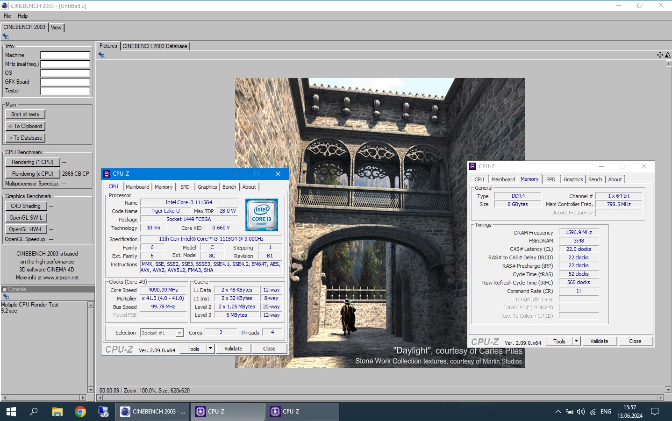Switch to CINEBENCH 2003 taskbar window
This screenshot has width=672, height=421.
tap(152, 412)
